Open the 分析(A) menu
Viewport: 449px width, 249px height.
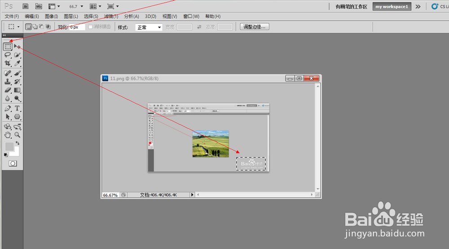pyautogui.click(x=132, y=16)
